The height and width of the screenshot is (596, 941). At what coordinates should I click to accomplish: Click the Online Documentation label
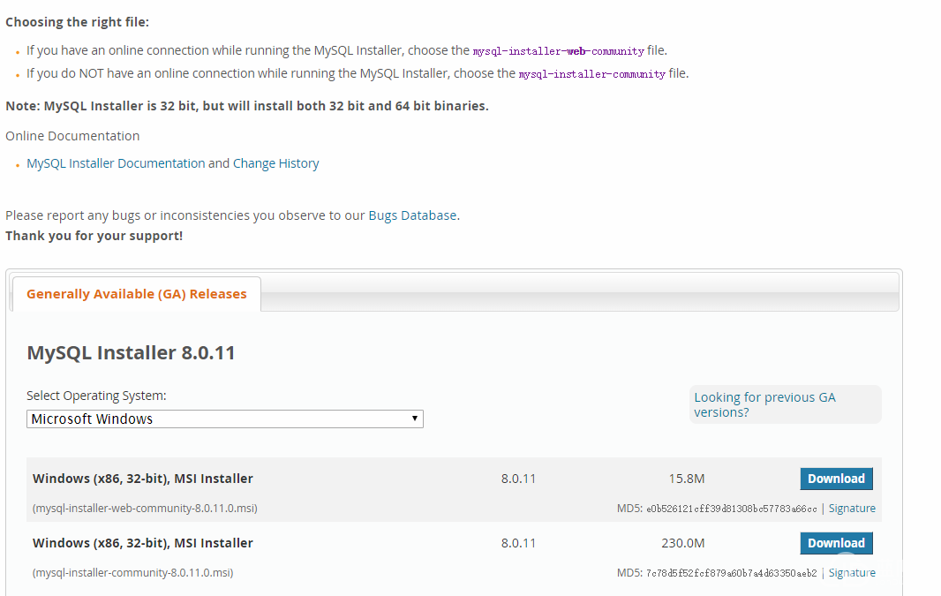(72, 136)
